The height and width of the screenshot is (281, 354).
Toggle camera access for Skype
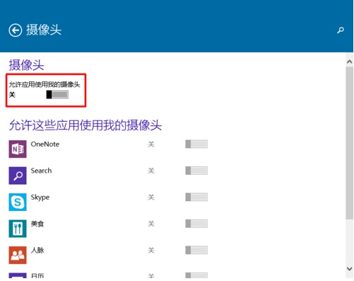pos(196,197)
